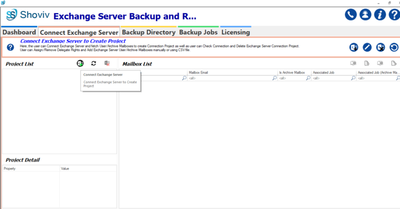
Task: Click the info icon in header
Action: (380, 15)
